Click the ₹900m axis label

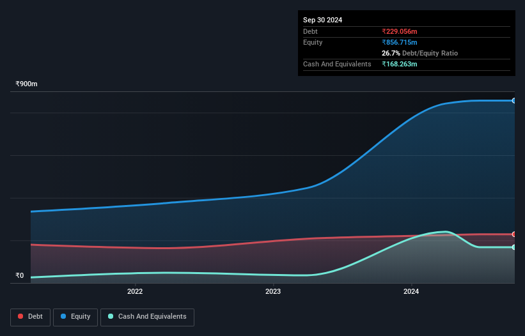(26, 84)
